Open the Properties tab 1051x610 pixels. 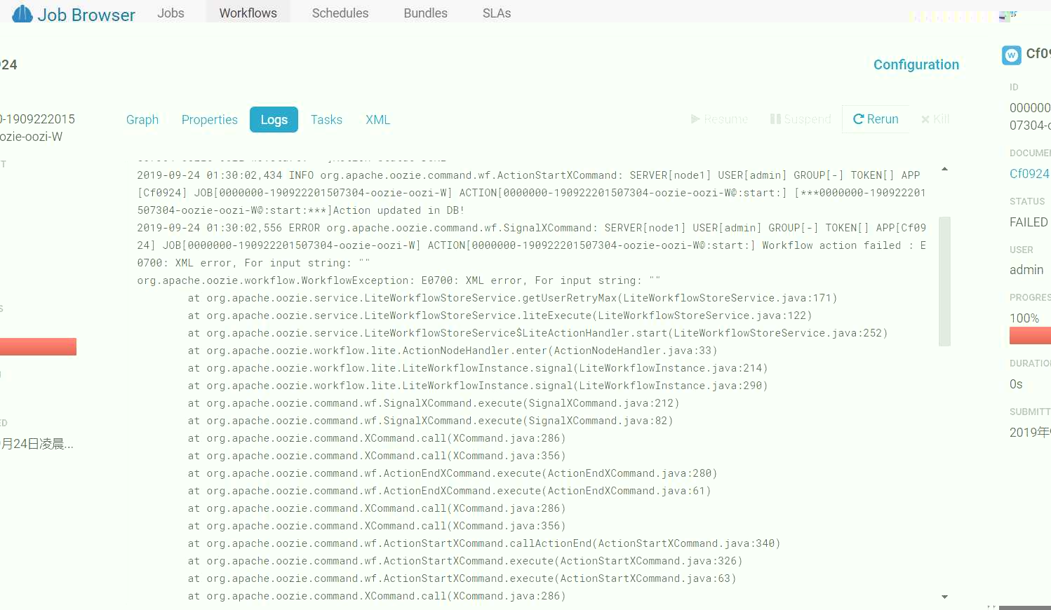point(210,120)
